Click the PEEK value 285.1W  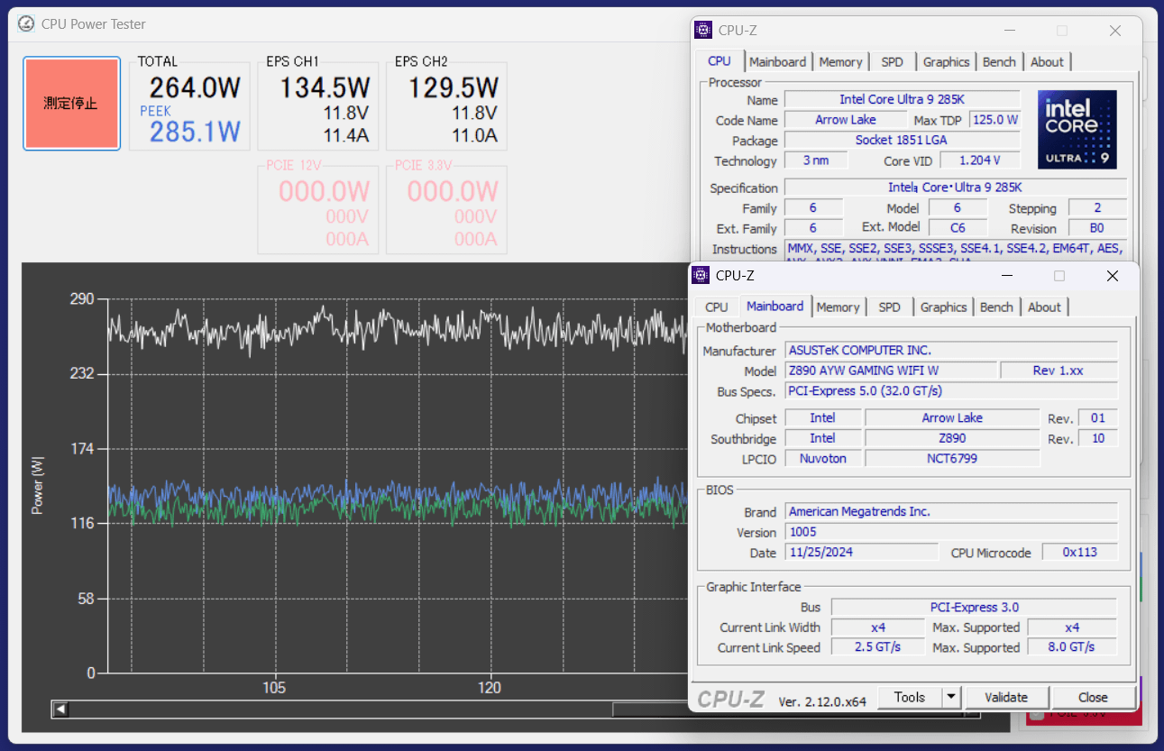pos(195,133)
